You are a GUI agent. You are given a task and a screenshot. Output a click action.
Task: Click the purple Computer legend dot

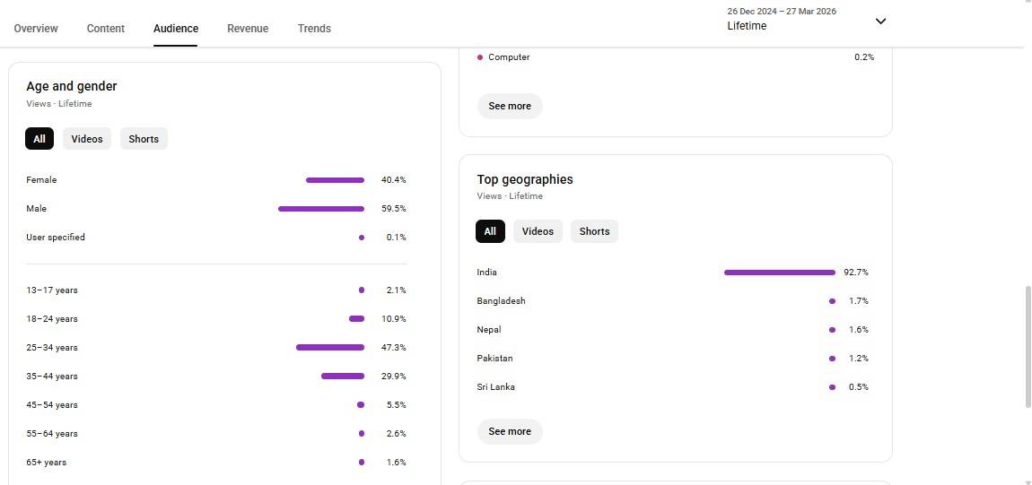pyautogui.click(x=480, y=57)
